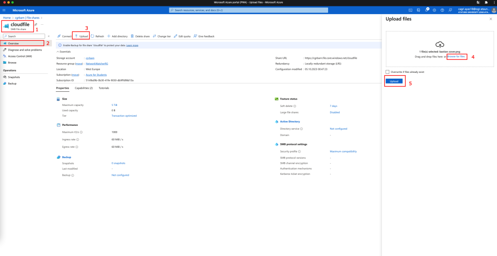The image size is (497, 256).
Task: Click the Help question mark icon
Action: (x=442, y=10)
